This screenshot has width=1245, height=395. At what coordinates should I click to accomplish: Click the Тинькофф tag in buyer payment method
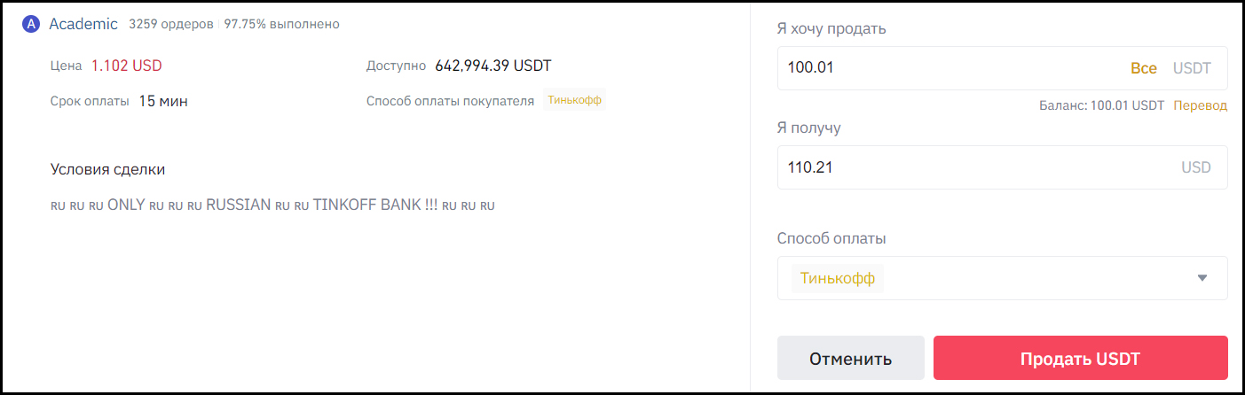click(x=575, y=101)
